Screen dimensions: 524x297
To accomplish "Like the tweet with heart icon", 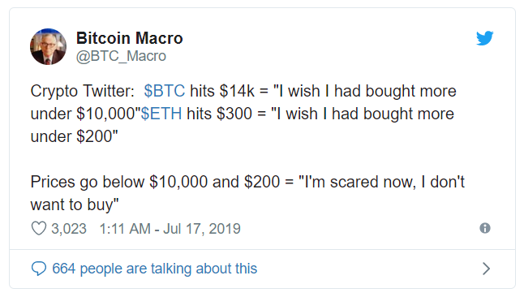I will click(39, 229).
